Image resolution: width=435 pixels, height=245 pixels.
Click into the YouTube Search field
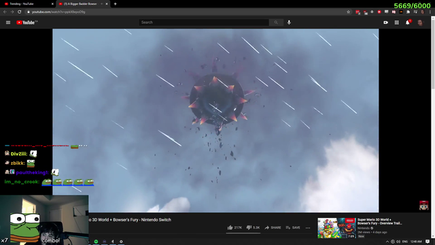[204, 22]
